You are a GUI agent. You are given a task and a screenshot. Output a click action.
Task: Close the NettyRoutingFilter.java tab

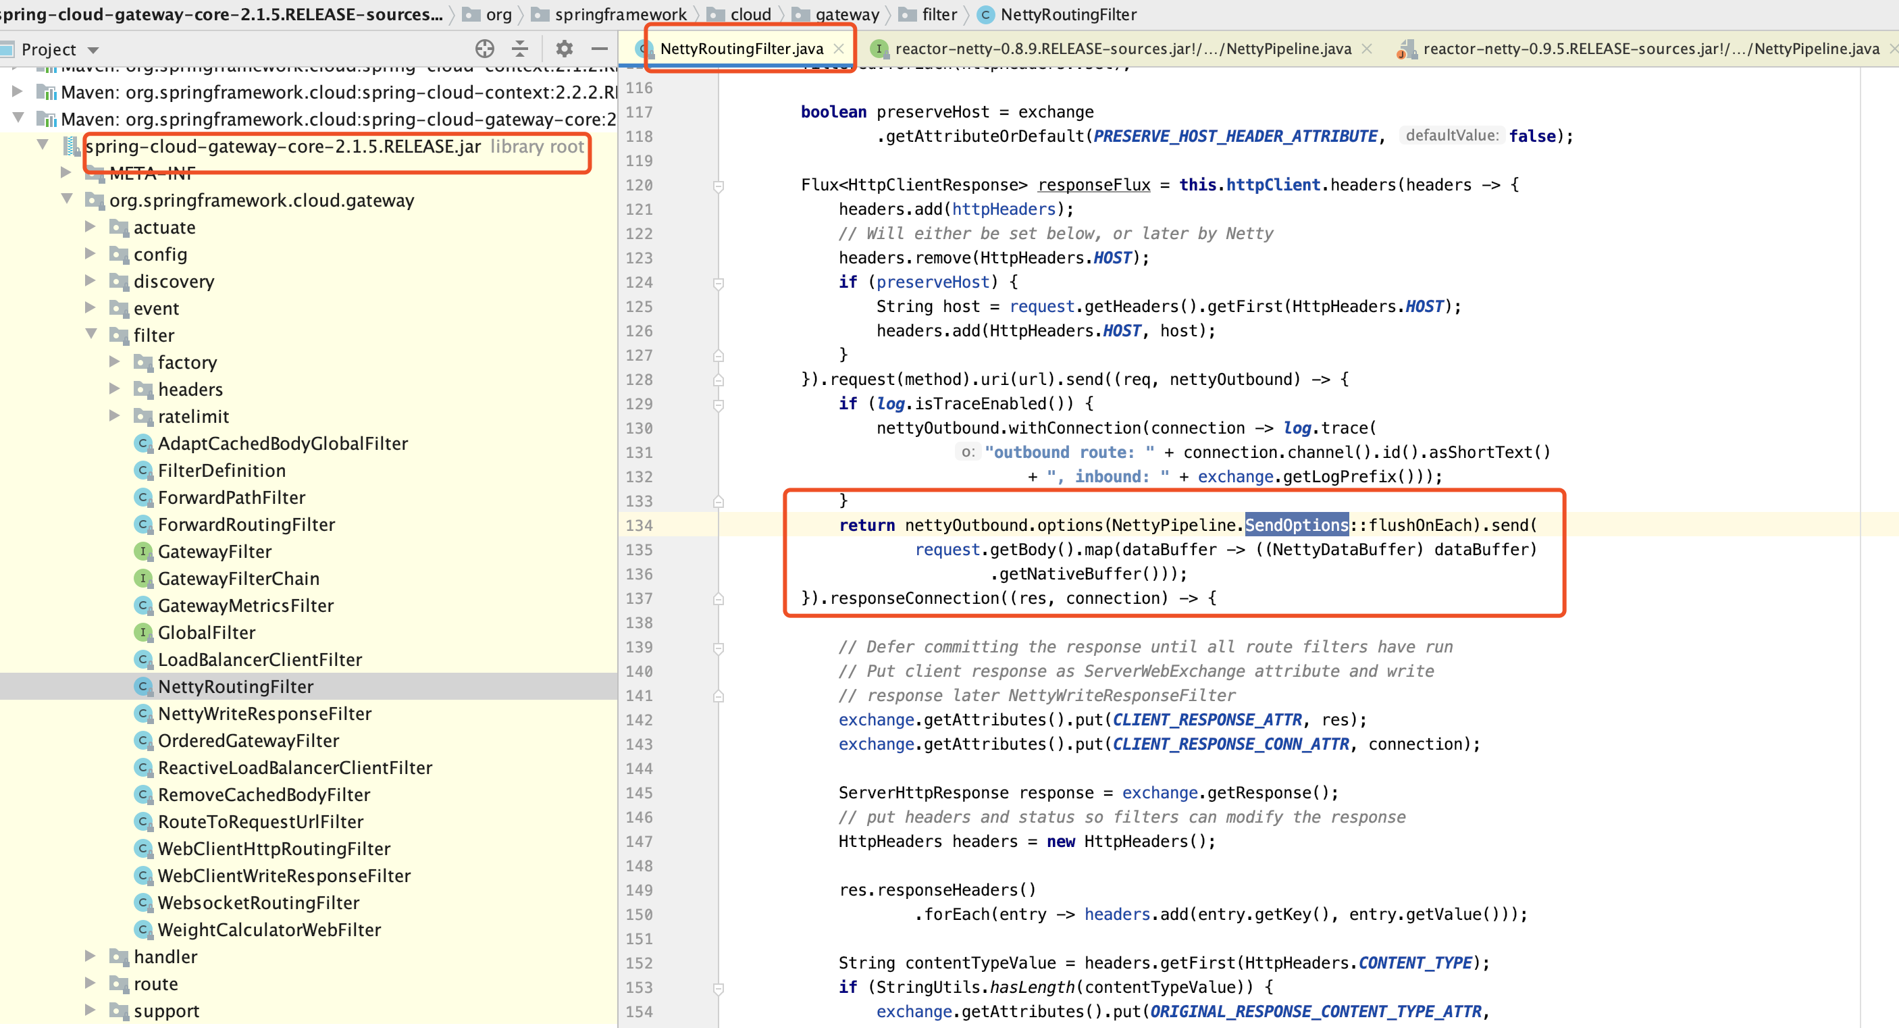coord(838,49)
